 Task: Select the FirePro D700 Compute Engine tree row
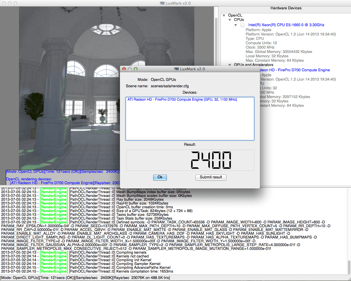295,70
